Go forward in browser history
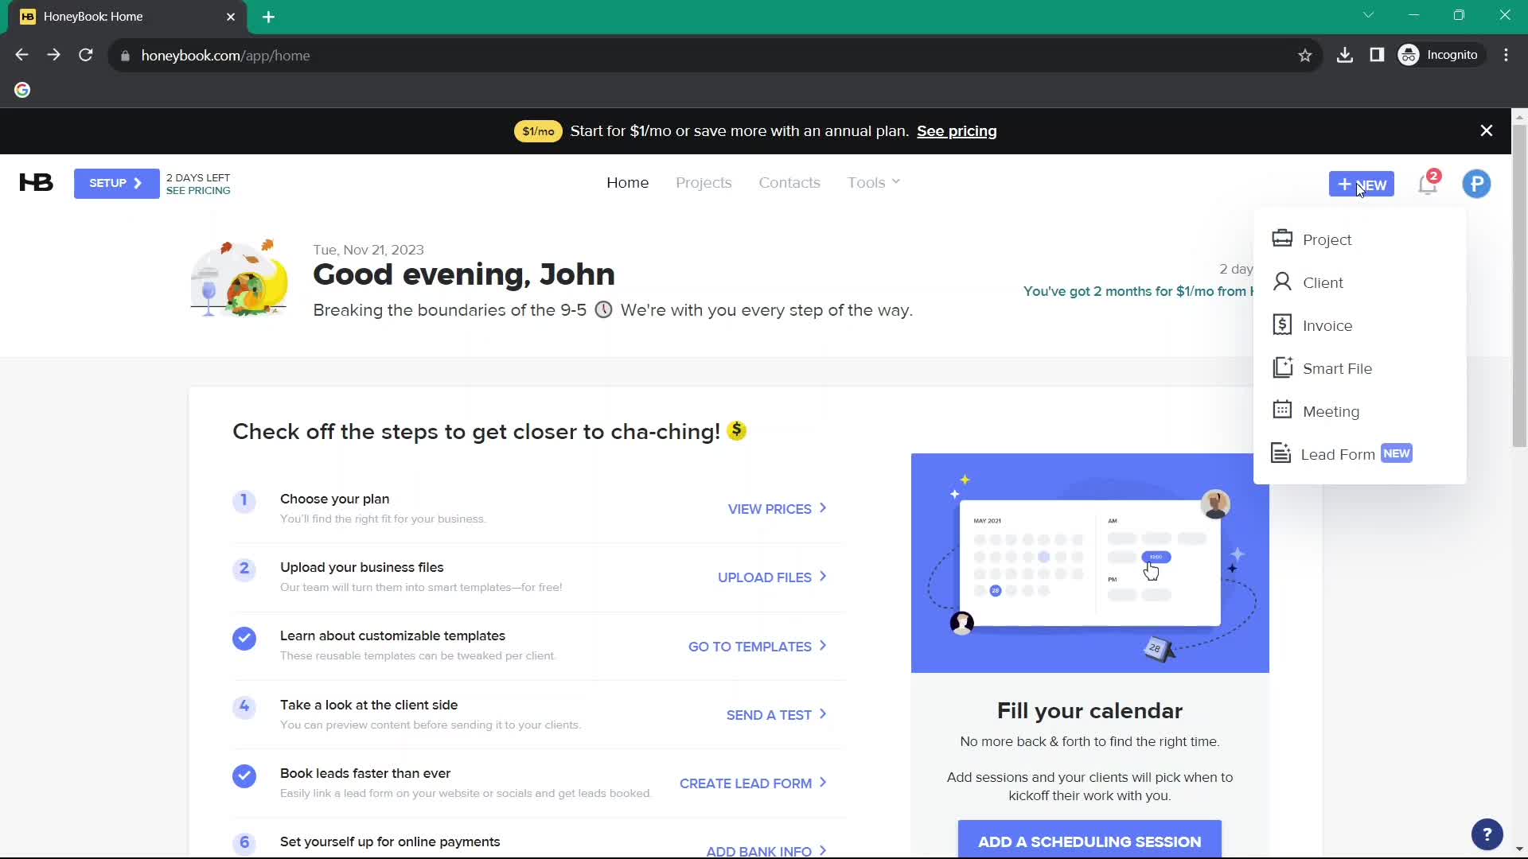This screenshot has width=1528, height=859. 53,55
